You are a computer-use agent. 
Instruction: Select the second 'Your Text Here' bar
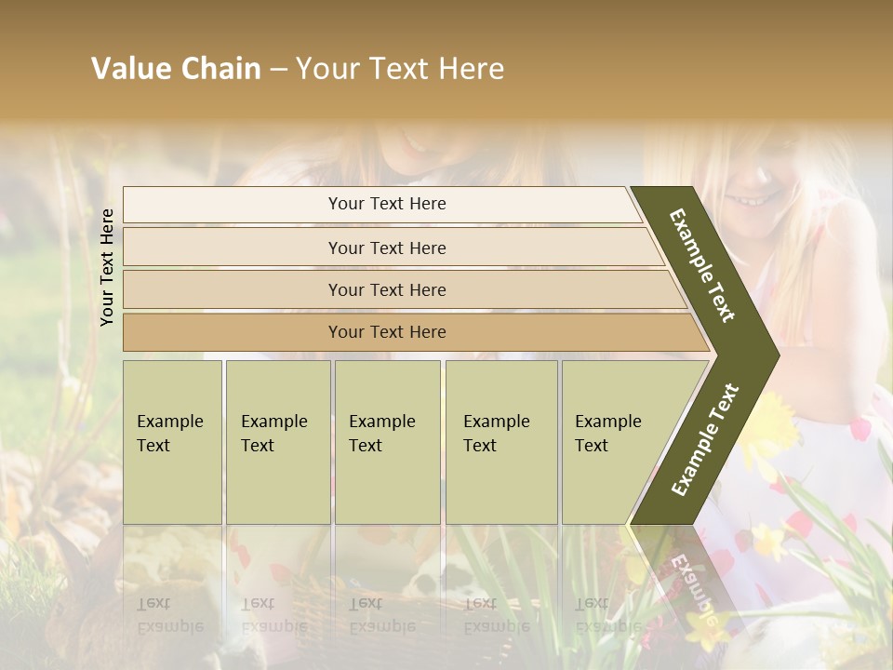[386, 248]
